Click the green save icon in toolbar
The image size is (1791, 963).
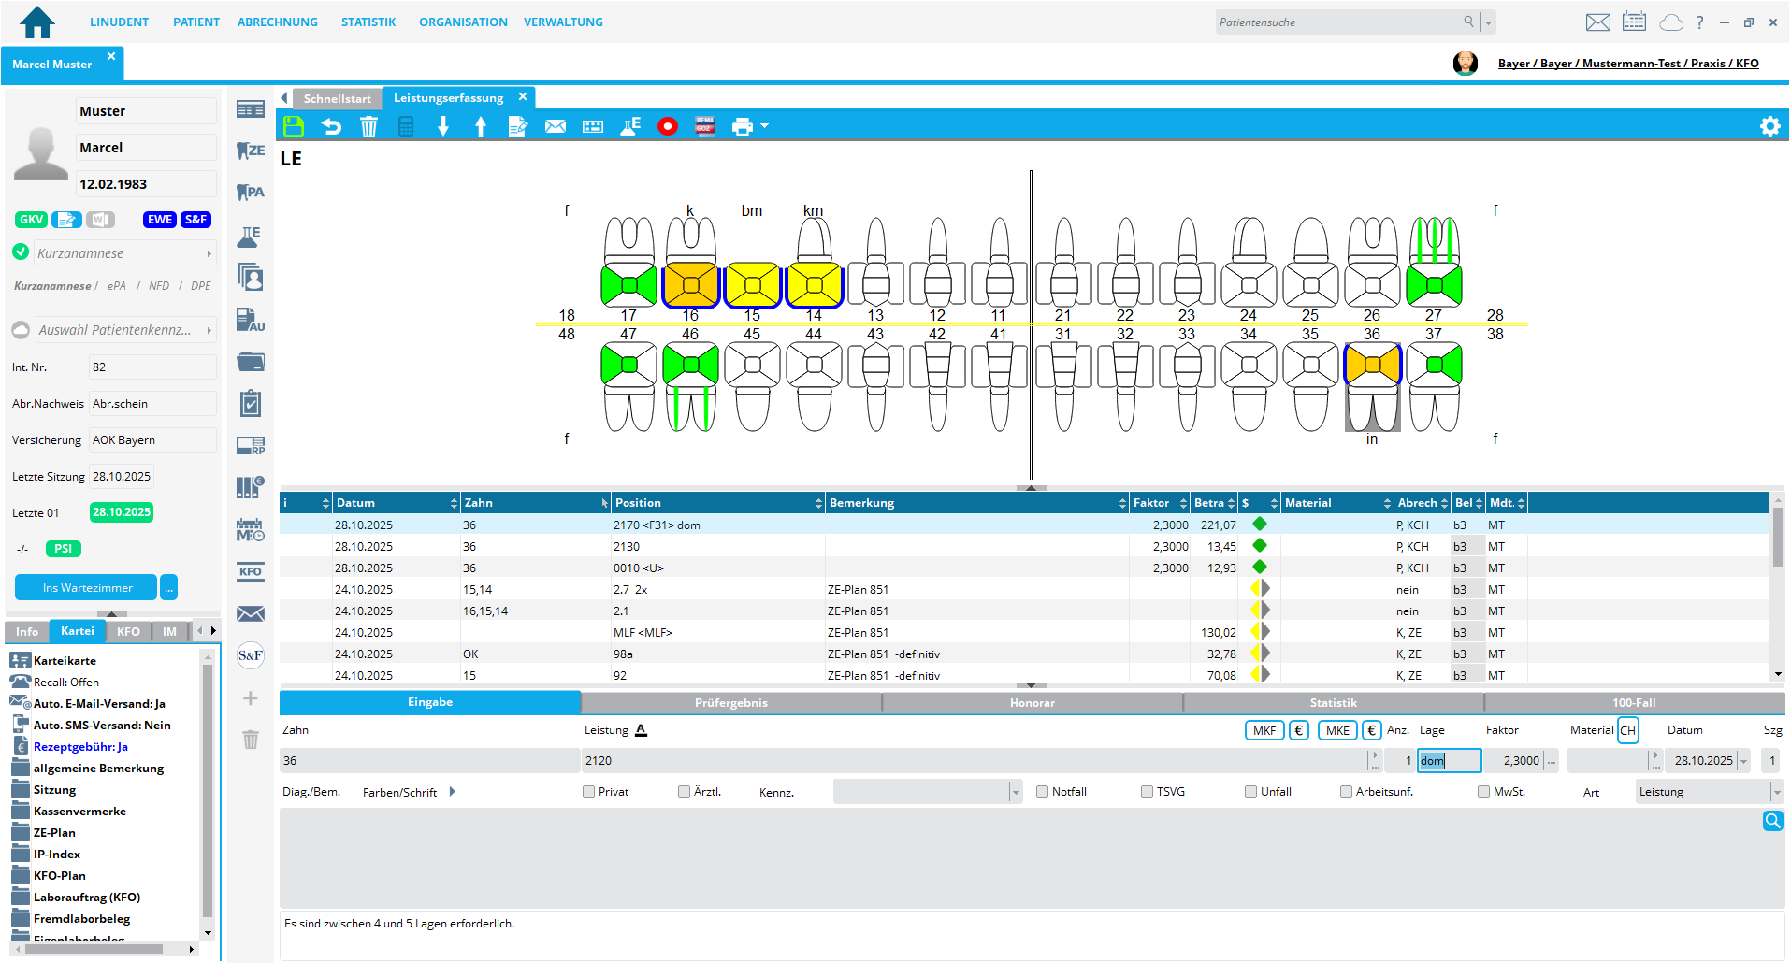coord(294,126)
